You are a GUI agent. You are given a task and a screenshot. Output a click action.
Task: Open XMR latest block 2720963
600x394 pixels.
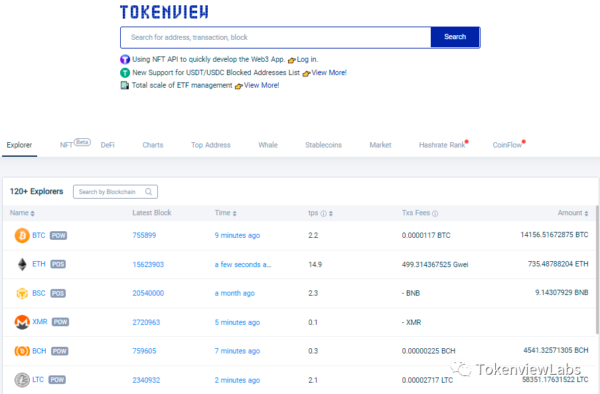click(x=146, y=322)
